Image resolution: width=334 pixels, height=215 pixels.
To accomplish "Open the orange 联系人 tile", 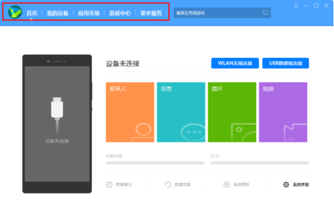I will pyautogui.click(x=130, y=112).
